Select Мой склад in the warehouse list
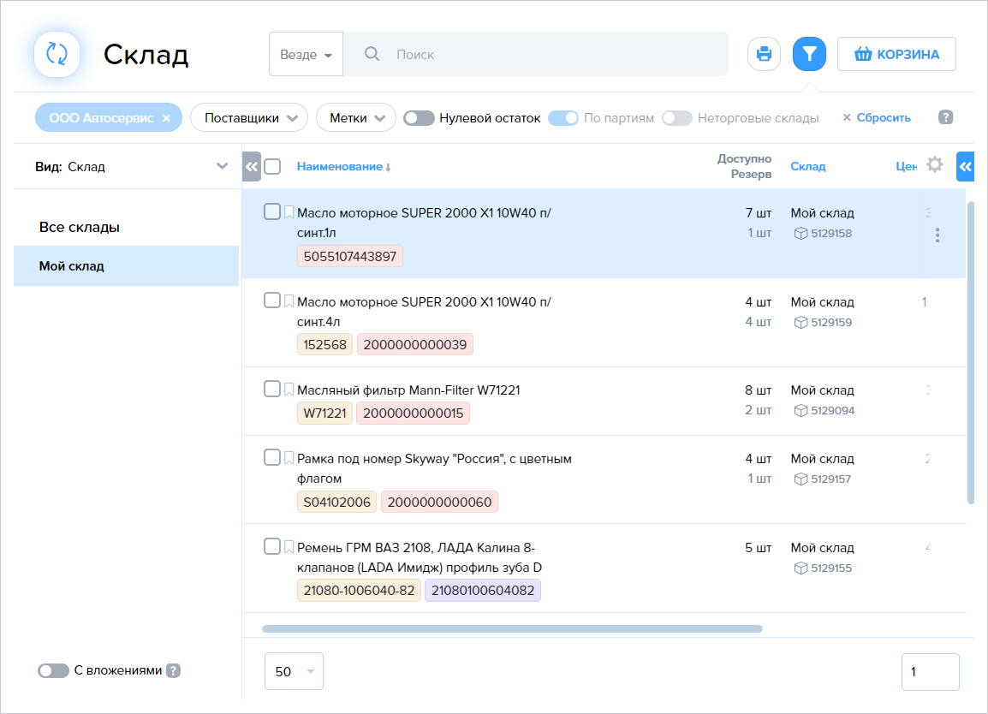Image resolution: width=988 pixels, height=714 pixels. click(126, 266)
